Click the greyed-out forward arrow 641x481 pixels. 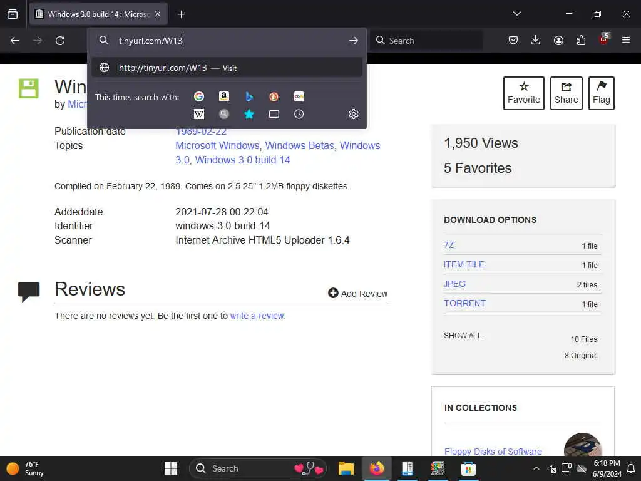point(37,41)
